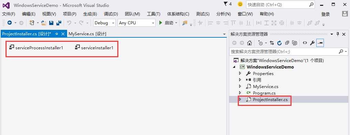The width and height of the screenshot is (350, 135).
Task: Click the account avatar icon beside 登录
Action: pyautogui.click(x=344, y=14)
